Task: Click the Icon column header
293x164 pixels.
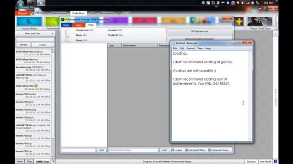Action: click(114, 46)
